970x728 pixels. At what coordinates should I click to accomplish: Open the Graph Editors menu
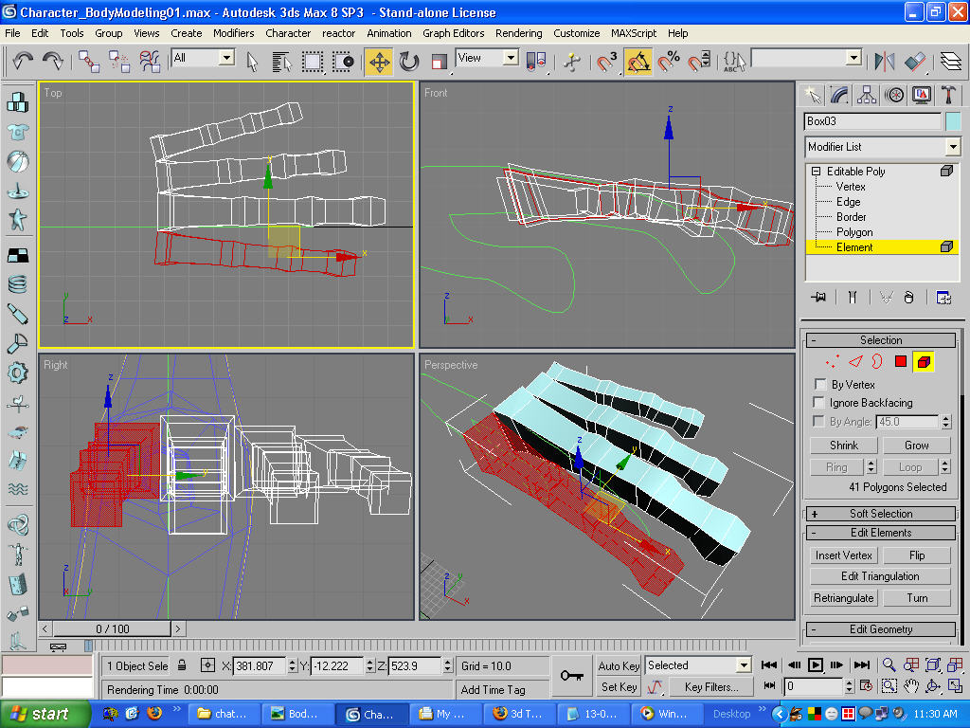click(454, 33)
